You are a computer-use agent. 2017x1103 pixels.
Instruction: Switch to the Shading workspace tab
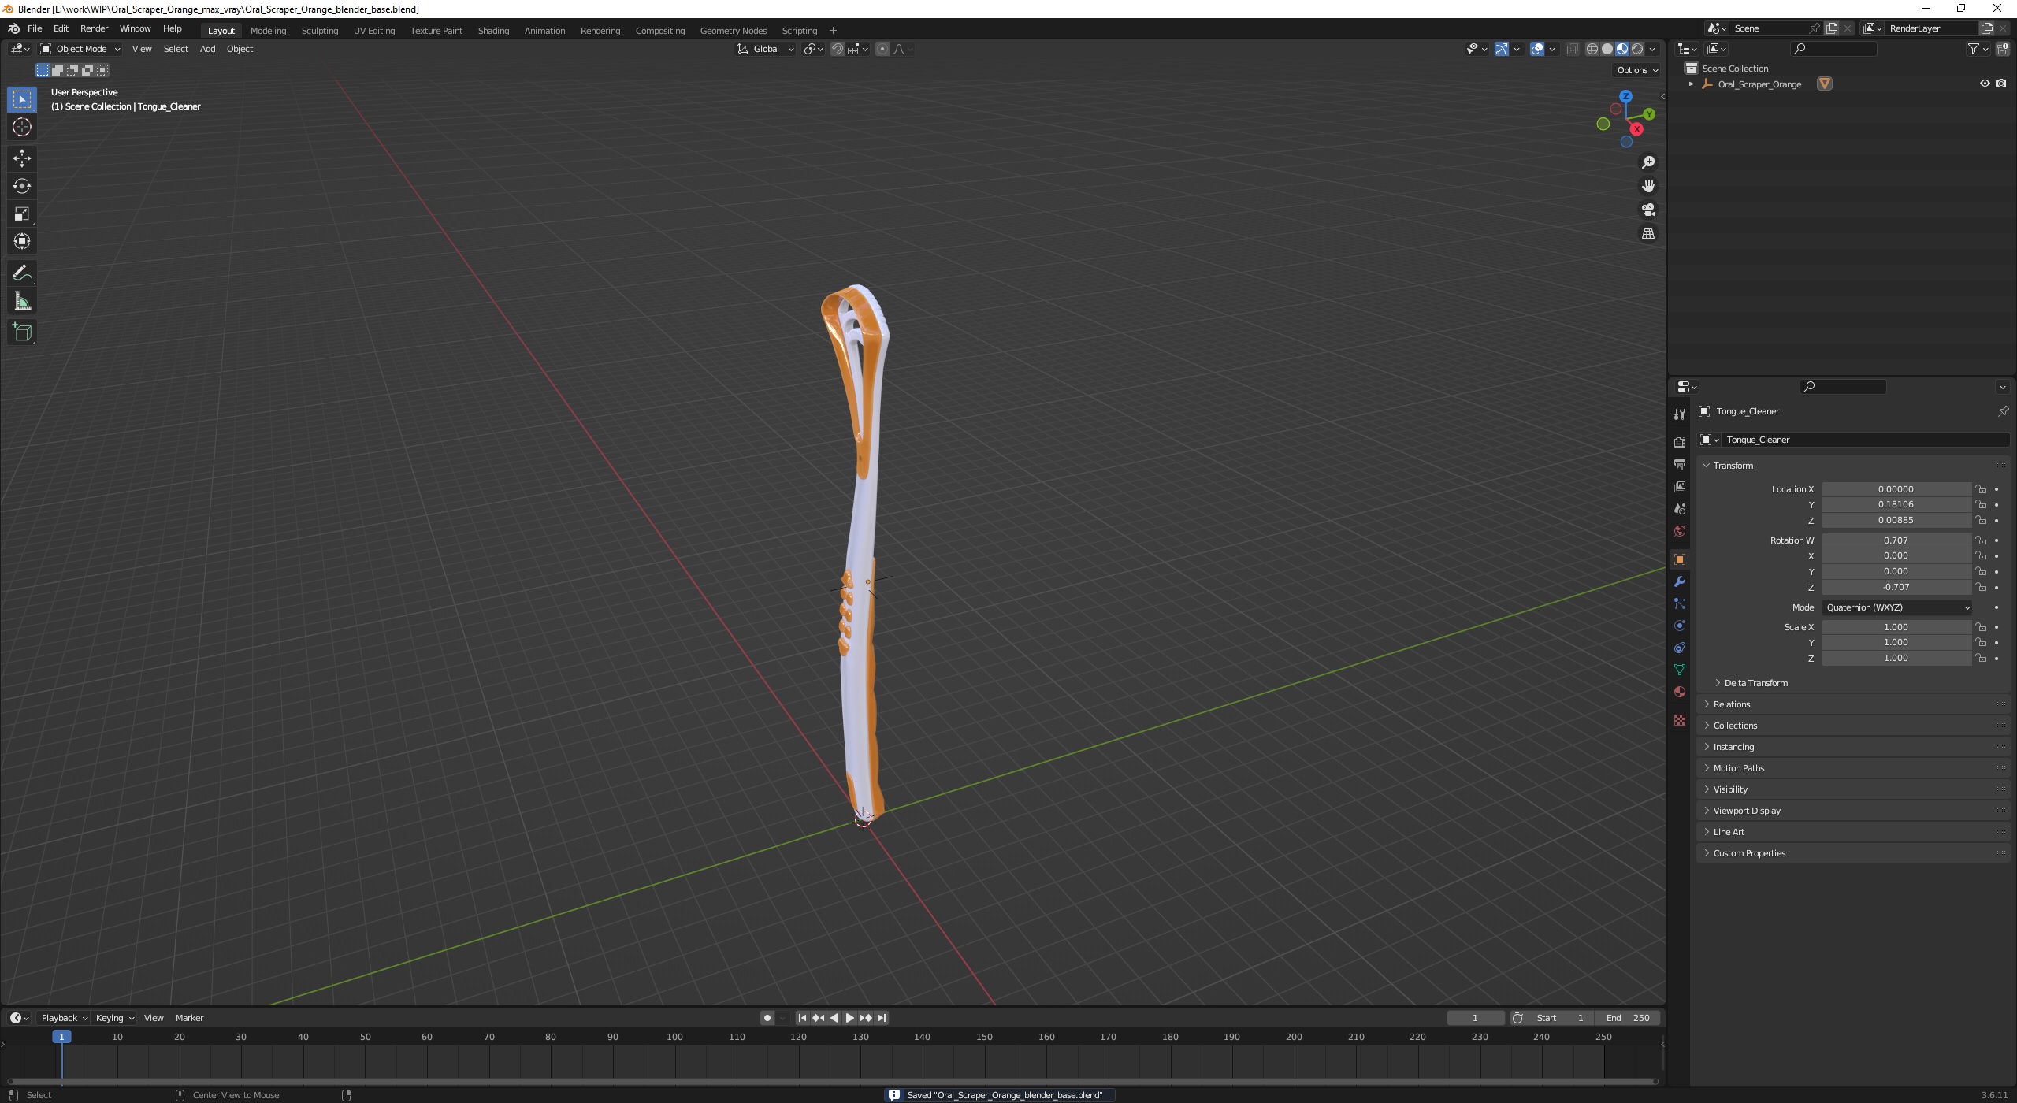tap(493, 31)
